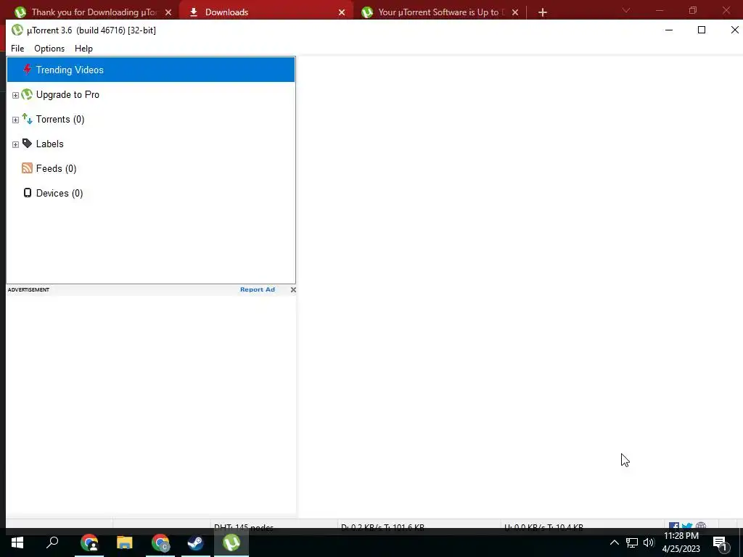Close the Thank you for Downloading tab
The height and width of the screenshot is (557, 743).
point(168,12)
